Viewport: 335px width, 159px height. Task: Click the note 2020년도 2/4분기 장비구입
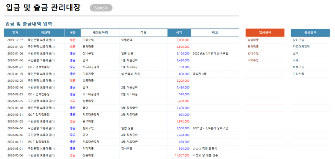click(x=210, y=128)
